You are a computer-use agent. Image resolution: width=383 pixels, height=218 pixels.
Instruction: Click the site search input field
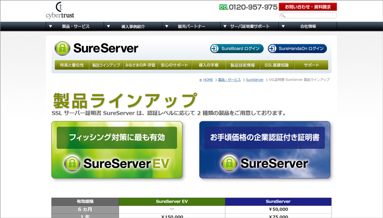(x=308, y=16)
